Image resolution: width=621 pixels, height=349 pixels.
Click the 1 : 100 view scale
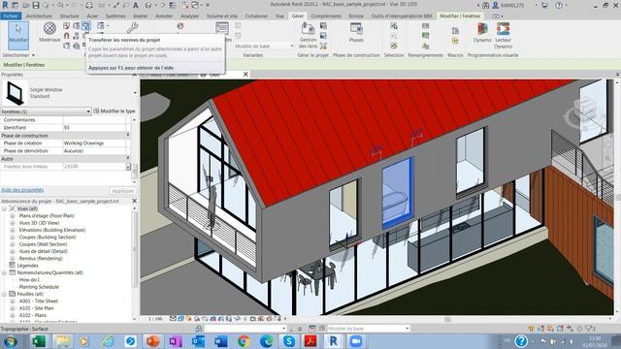tap(155, 319)
